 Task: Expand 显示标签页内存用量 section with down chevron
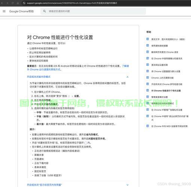click(127, 185)
